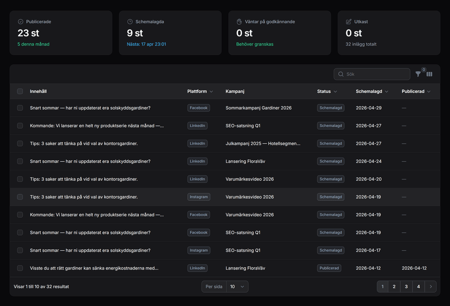450x306 pixels.
Task: Click the Schemalagda clock icon
Action: coord(130,22)
